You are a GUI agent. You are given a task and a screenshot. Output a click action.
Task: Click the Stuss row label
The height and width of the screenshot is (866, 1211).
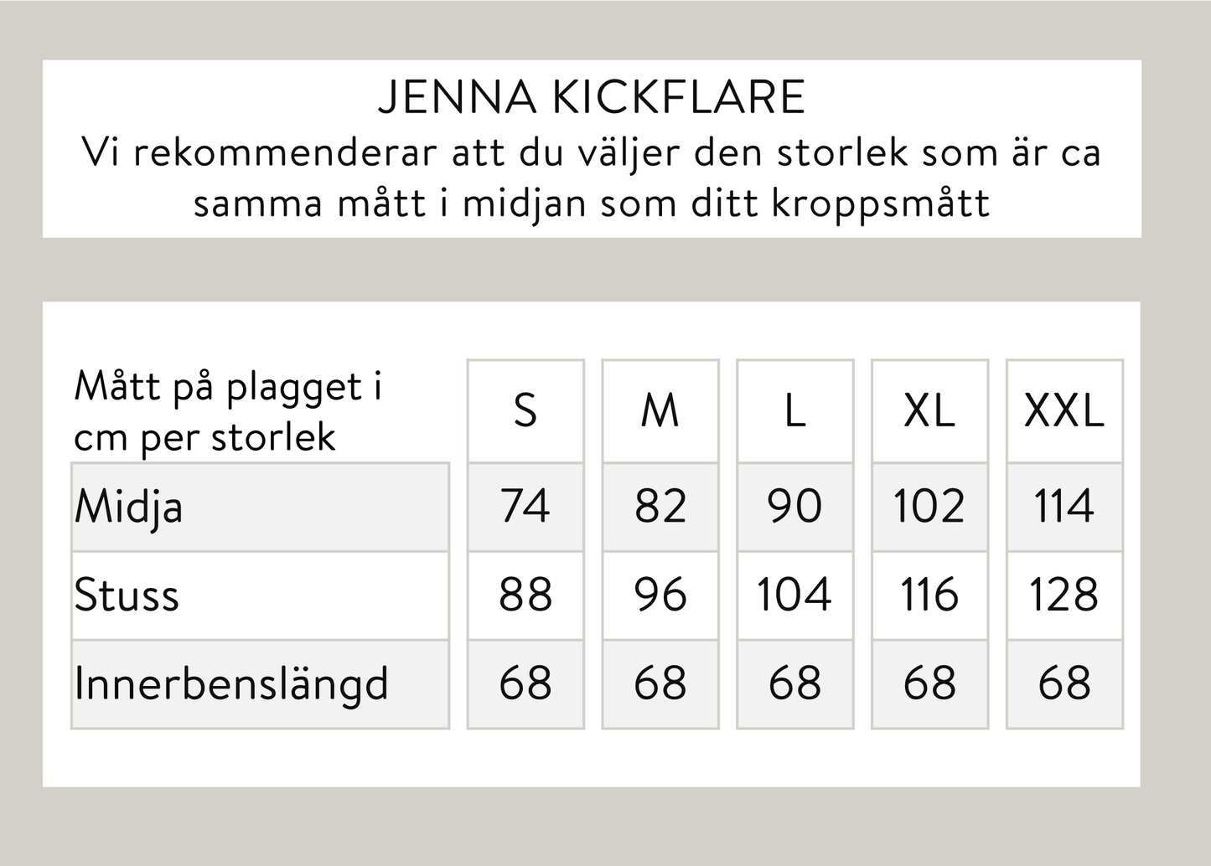click(127, 595)
